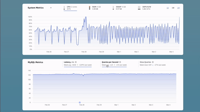The width and height of the screenshot is (200, 112).
Task: Switch chart range to 1D
Action: [167, 8]
